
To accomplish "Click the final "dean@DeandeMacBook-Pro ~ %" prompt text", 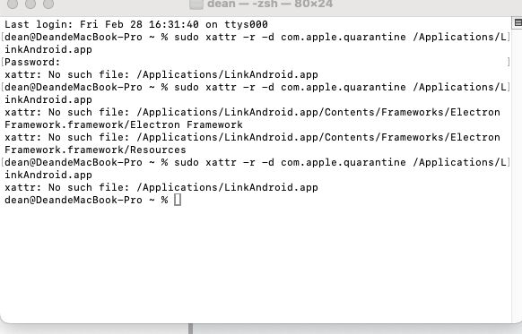I will click(x=86, y=200).
